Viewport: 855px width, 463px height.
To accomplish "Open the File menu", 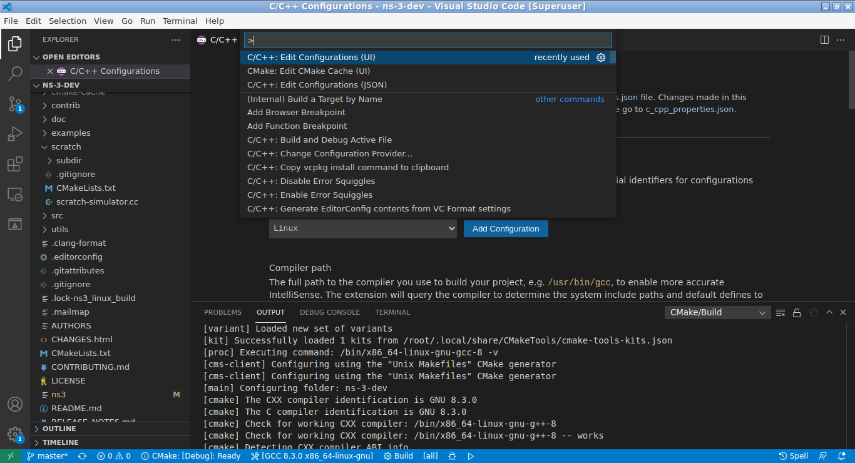I will [11, 21].
